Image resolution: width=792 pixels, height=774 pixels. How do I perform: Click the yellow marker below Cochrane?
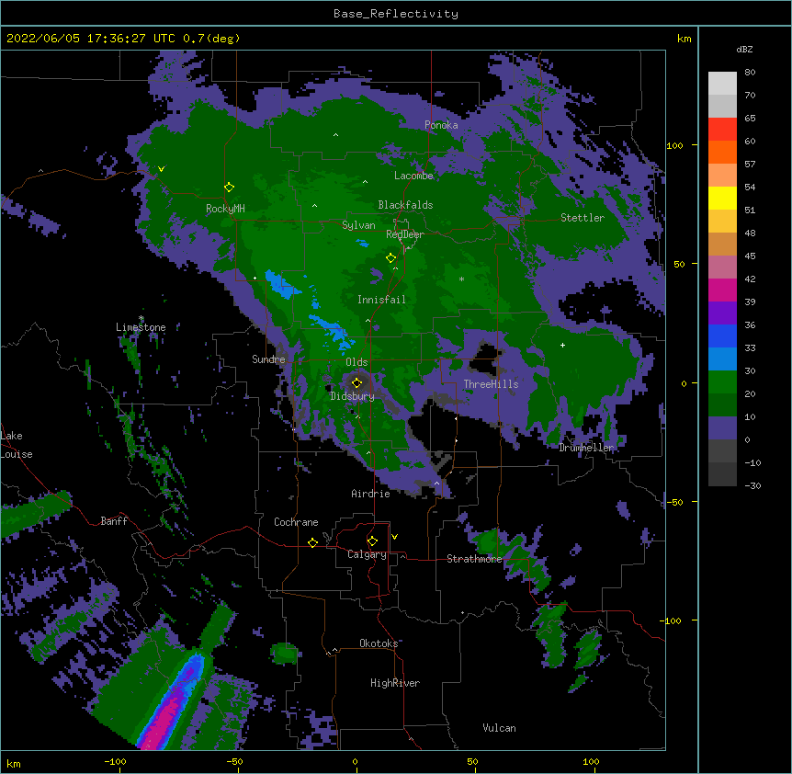pyautogui.click(x=312, y=542)
